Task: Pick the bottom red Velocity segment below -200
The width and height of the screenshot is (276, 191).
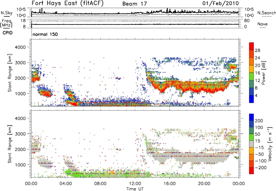Action: (x=252, y=171)
